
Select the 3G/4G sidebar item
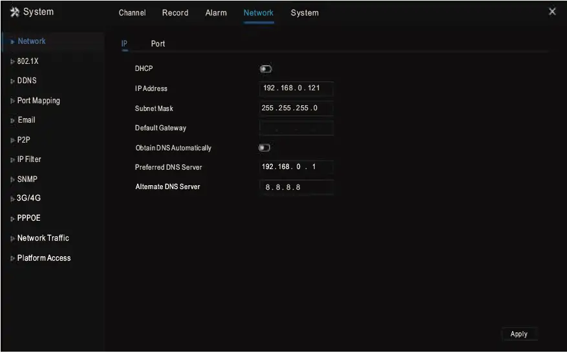pyautogui.click(x=28, y=198)
